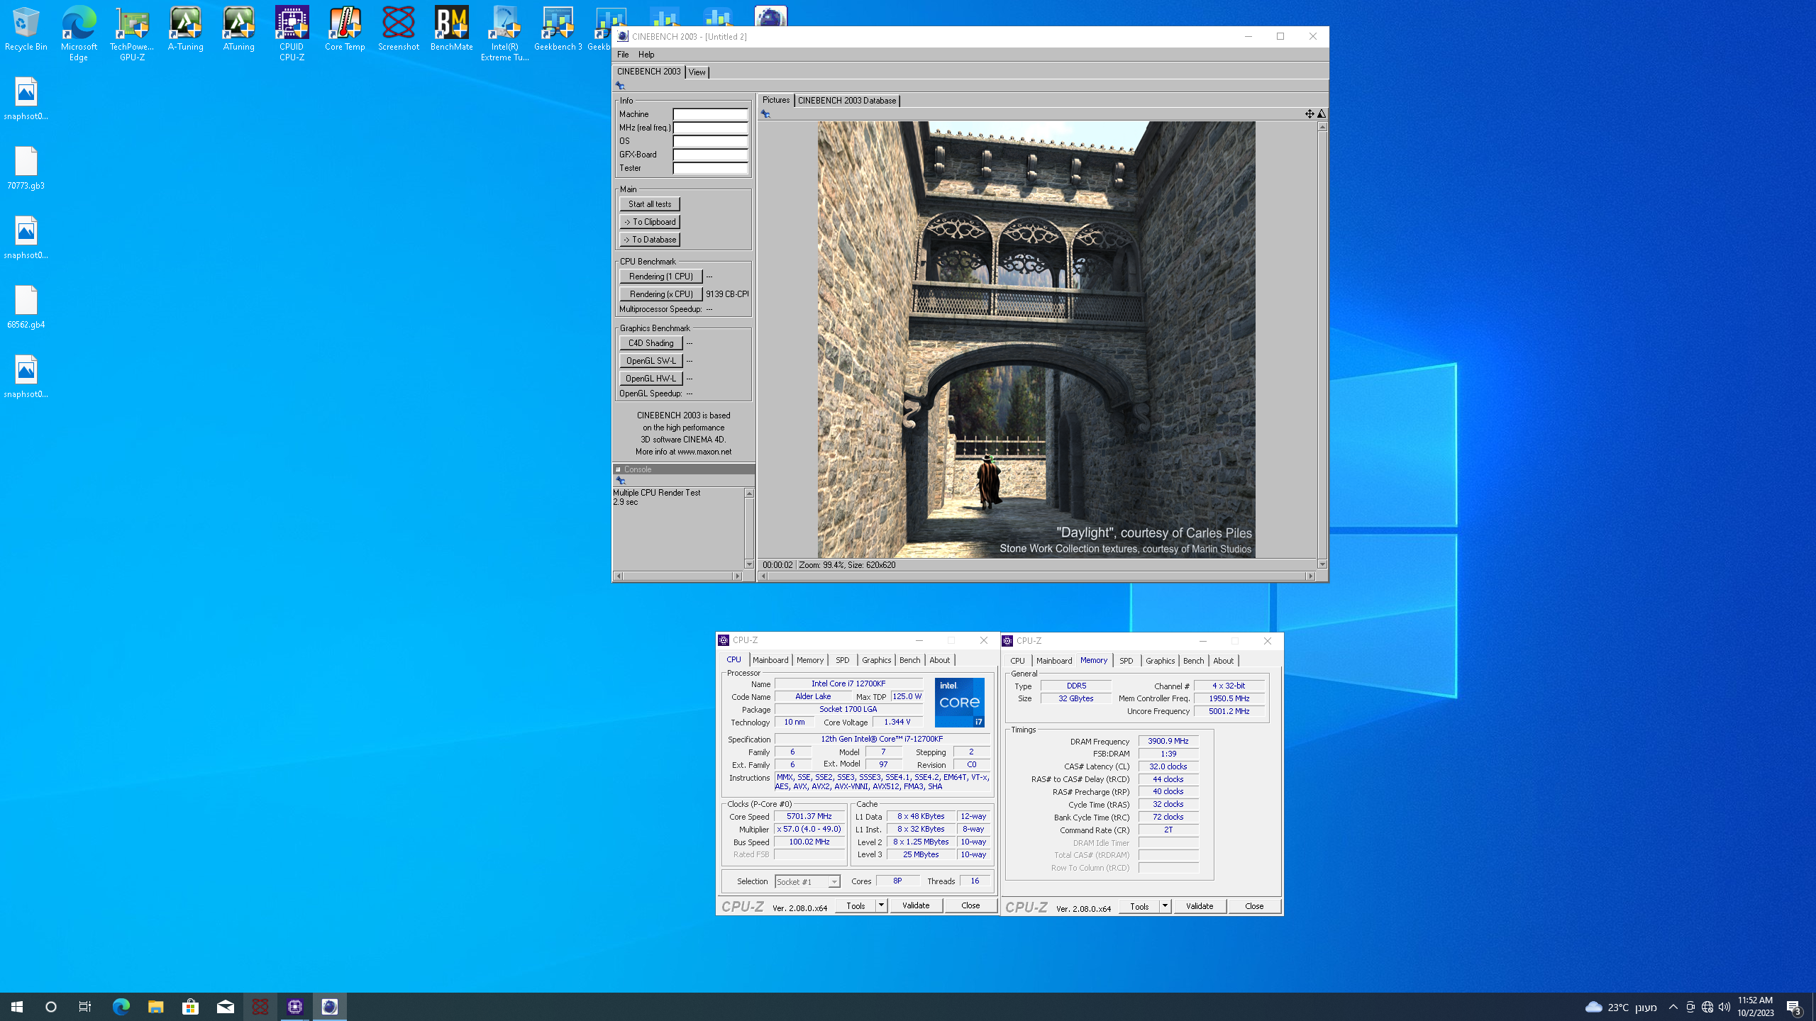Switch to the View tab in Cinebench

pos(697,72)
